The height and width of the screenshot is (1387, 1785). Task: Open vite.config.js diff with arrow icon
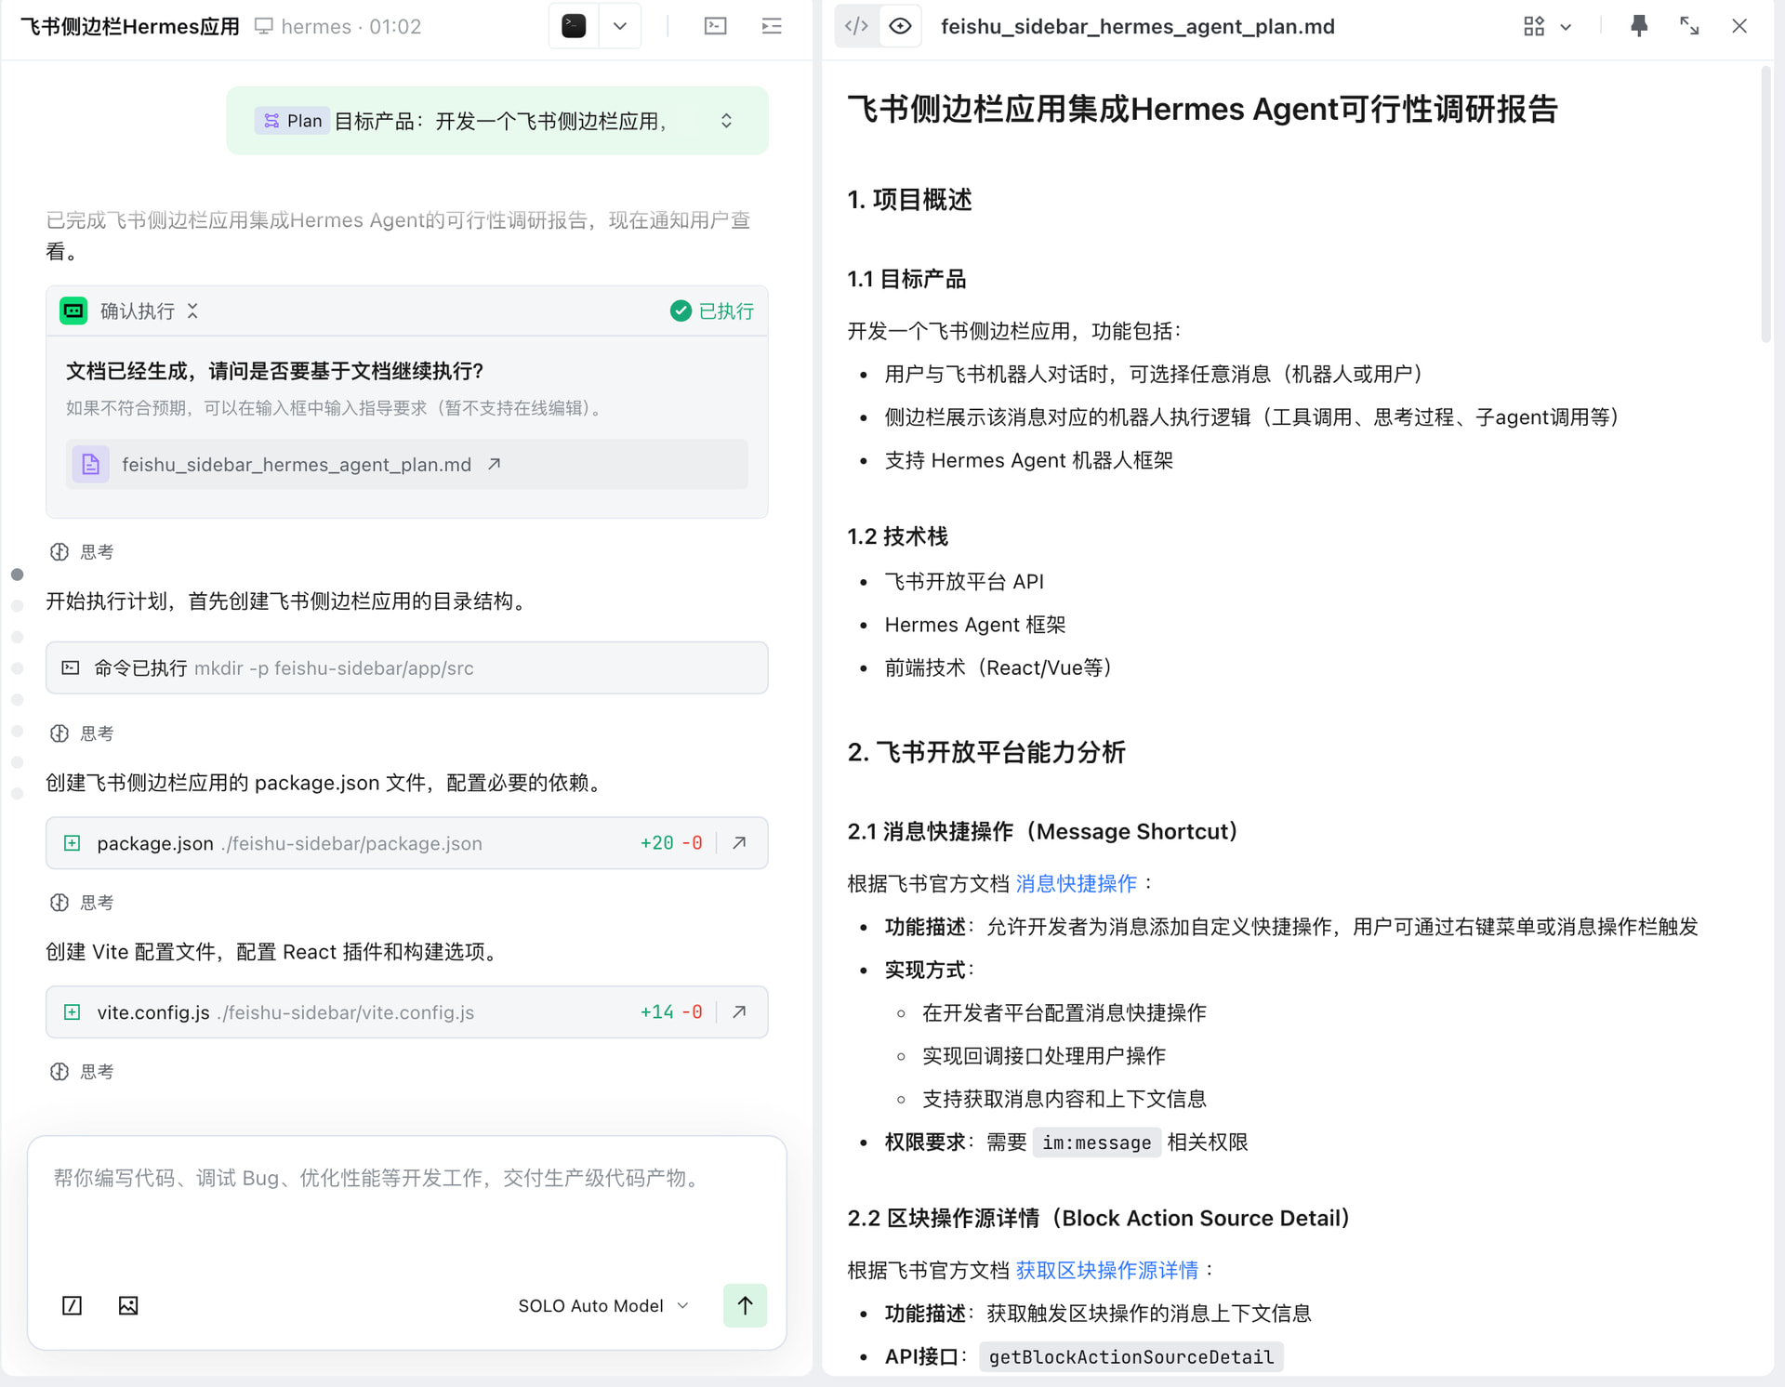click(x=739, y=1011)
